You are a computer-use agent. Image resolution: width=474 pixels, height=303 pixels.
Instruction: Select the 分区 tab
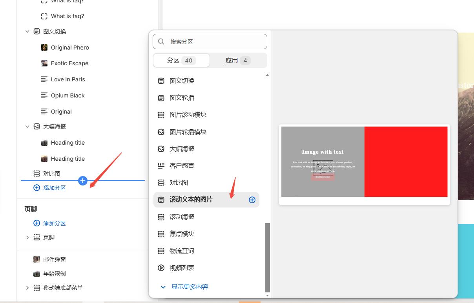[x=181, y=61]
